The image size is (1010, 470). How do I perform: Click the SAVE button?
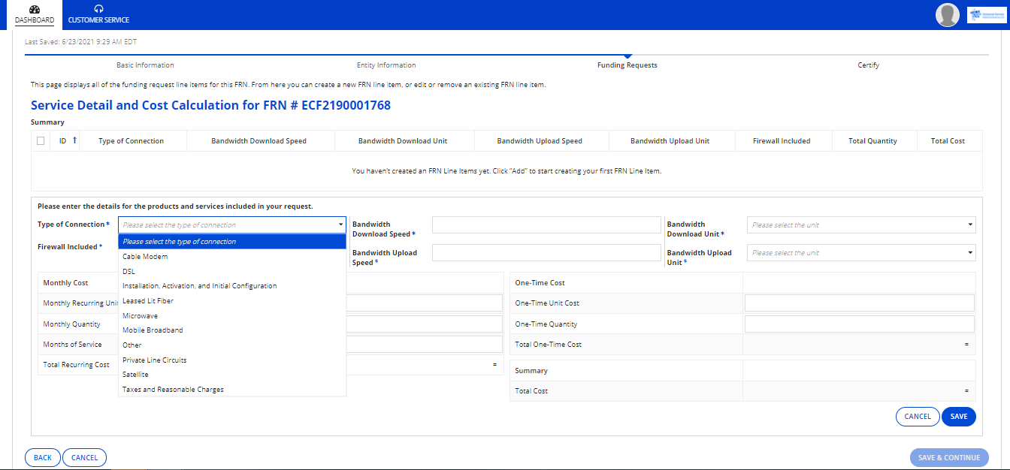pos(959,416)
